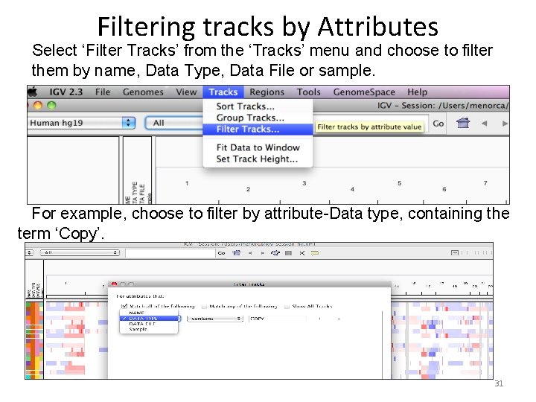Open the GenomeSpace menu
The width and height of the screenshot is (536, 402).
364,92
